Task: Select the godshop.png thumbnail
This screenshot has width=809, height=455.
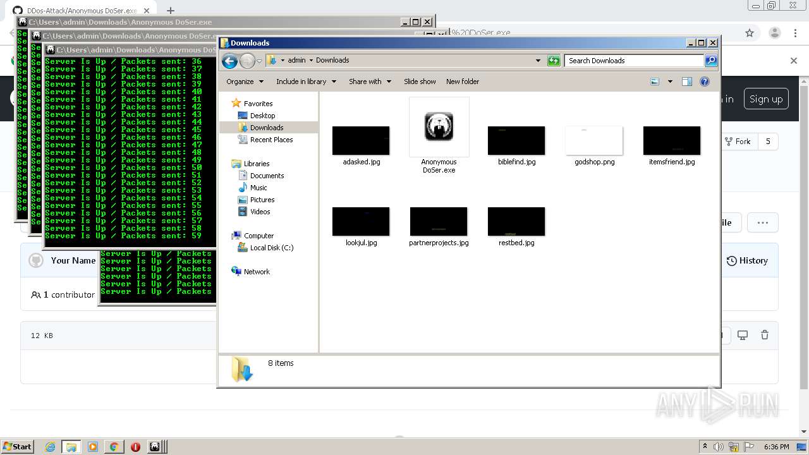Action: [594, 140]
